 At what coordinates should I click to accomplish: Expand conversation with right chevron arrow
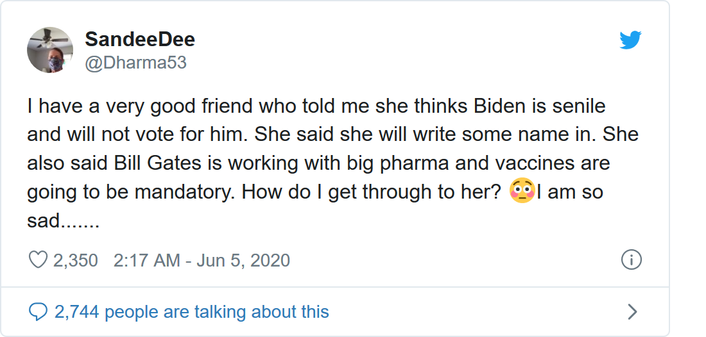point(632,312)
